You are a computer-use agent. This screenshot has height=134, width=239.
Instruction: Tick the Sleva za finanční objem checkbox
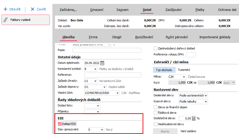[156, 107]
